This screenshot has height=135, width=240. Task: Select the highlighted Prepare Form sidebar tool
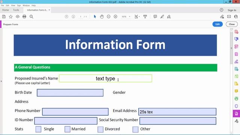[x=236, y=113]
